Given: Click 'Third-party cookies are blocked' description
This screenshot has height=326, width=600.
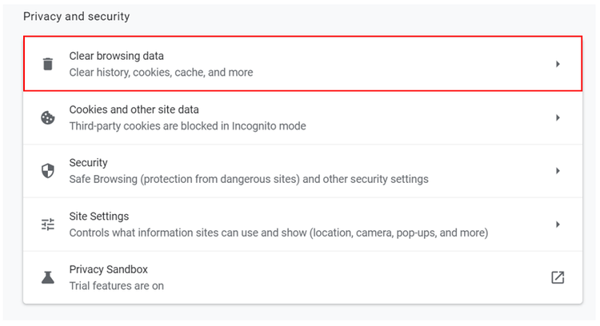Looking at the screenshot, I should [x=187, y=125].
